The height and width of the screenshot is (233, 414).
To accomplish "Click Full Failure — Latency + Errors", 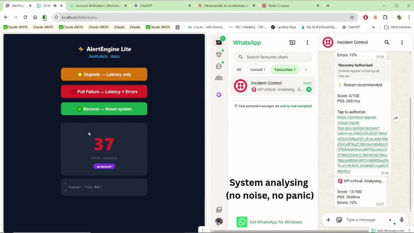I will pyautogui.click(x=104, y=91).
